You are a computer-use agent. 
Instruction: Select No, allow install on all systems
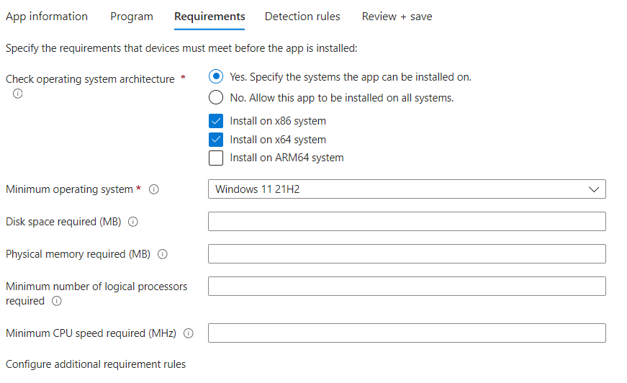tap(216, 98)
